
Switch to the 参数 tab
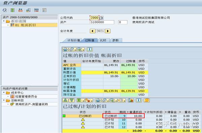tap(115, 41)
